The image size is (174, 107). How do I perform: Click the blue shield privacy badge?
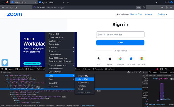point(5,63)
